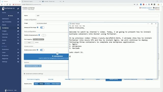Click the Endpoints plug icon
The width and height of the screenshot is (163, 92).
18,56
